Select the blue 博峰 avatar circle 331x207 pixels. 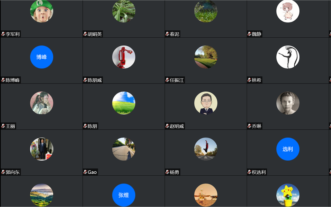tap(42, 57)
